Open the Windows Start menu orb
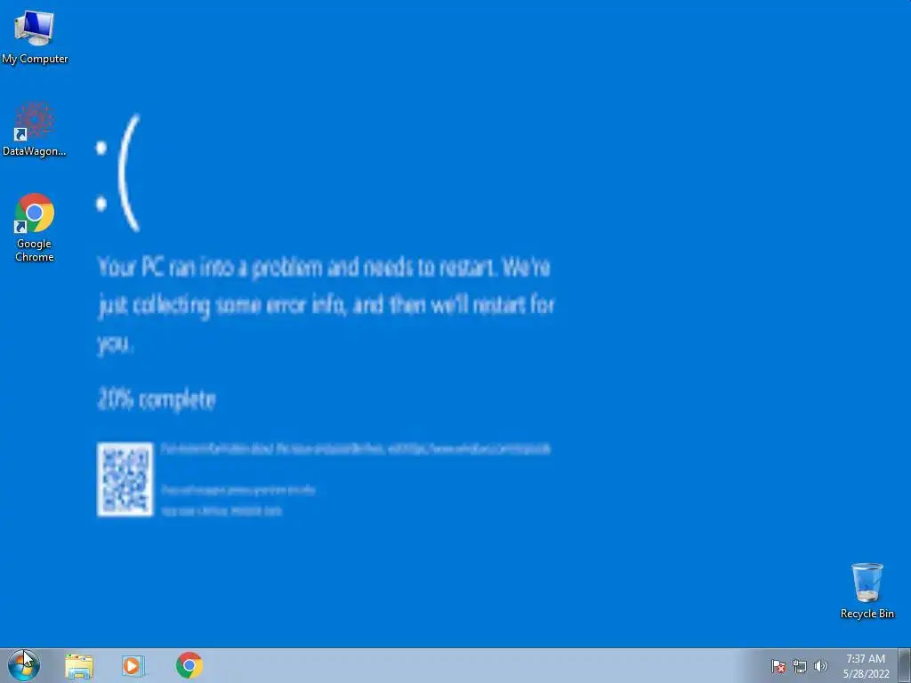The height and width of the screenshot is (683, 911). pyautogui.click(x=24, y=665)
